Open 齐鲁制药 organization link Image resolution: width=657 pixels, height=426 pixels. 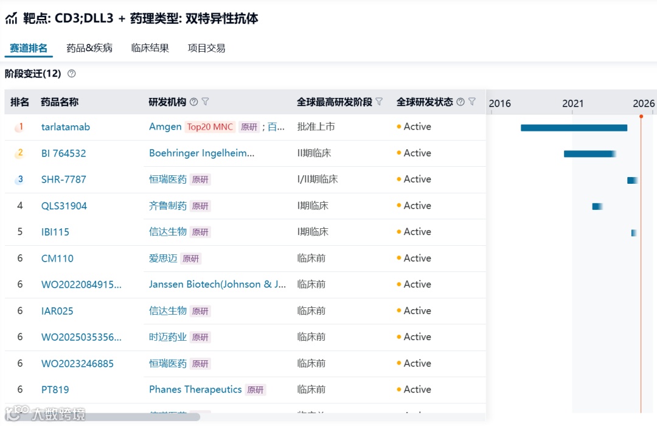click(168, 206)
